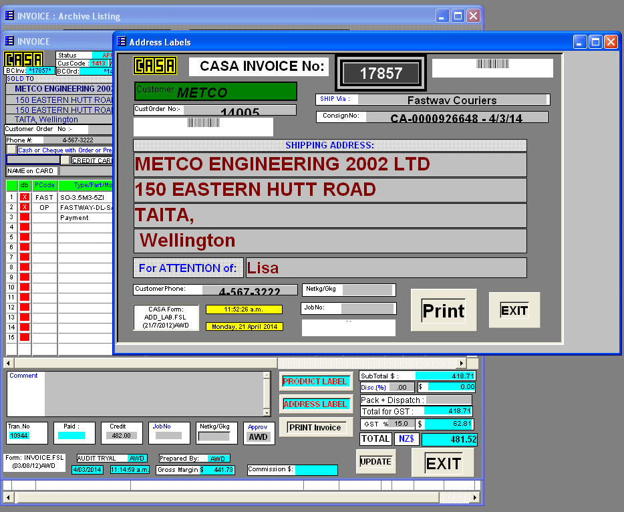Click the OP PCode cell in row 2
The image size is (624, 512).
[44, 207]
